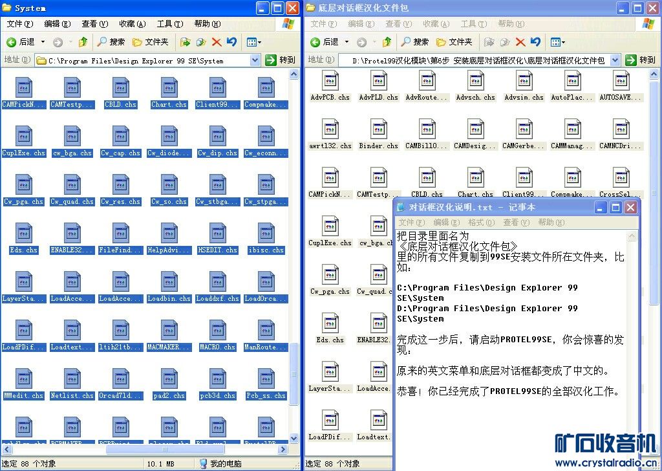Open 格式(O) menu in Notepad
662x471 pixels.
tap(479, 223)
